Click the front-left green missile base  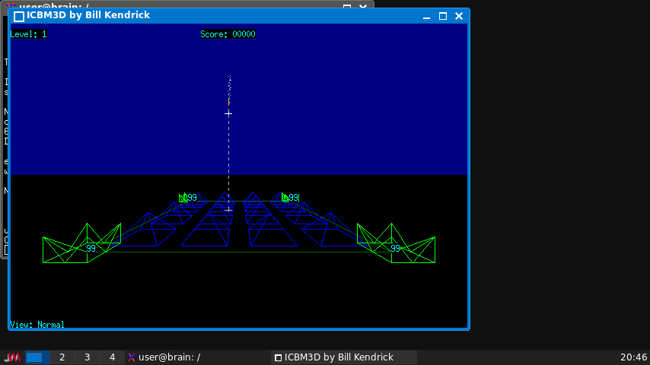click(82, 246)
